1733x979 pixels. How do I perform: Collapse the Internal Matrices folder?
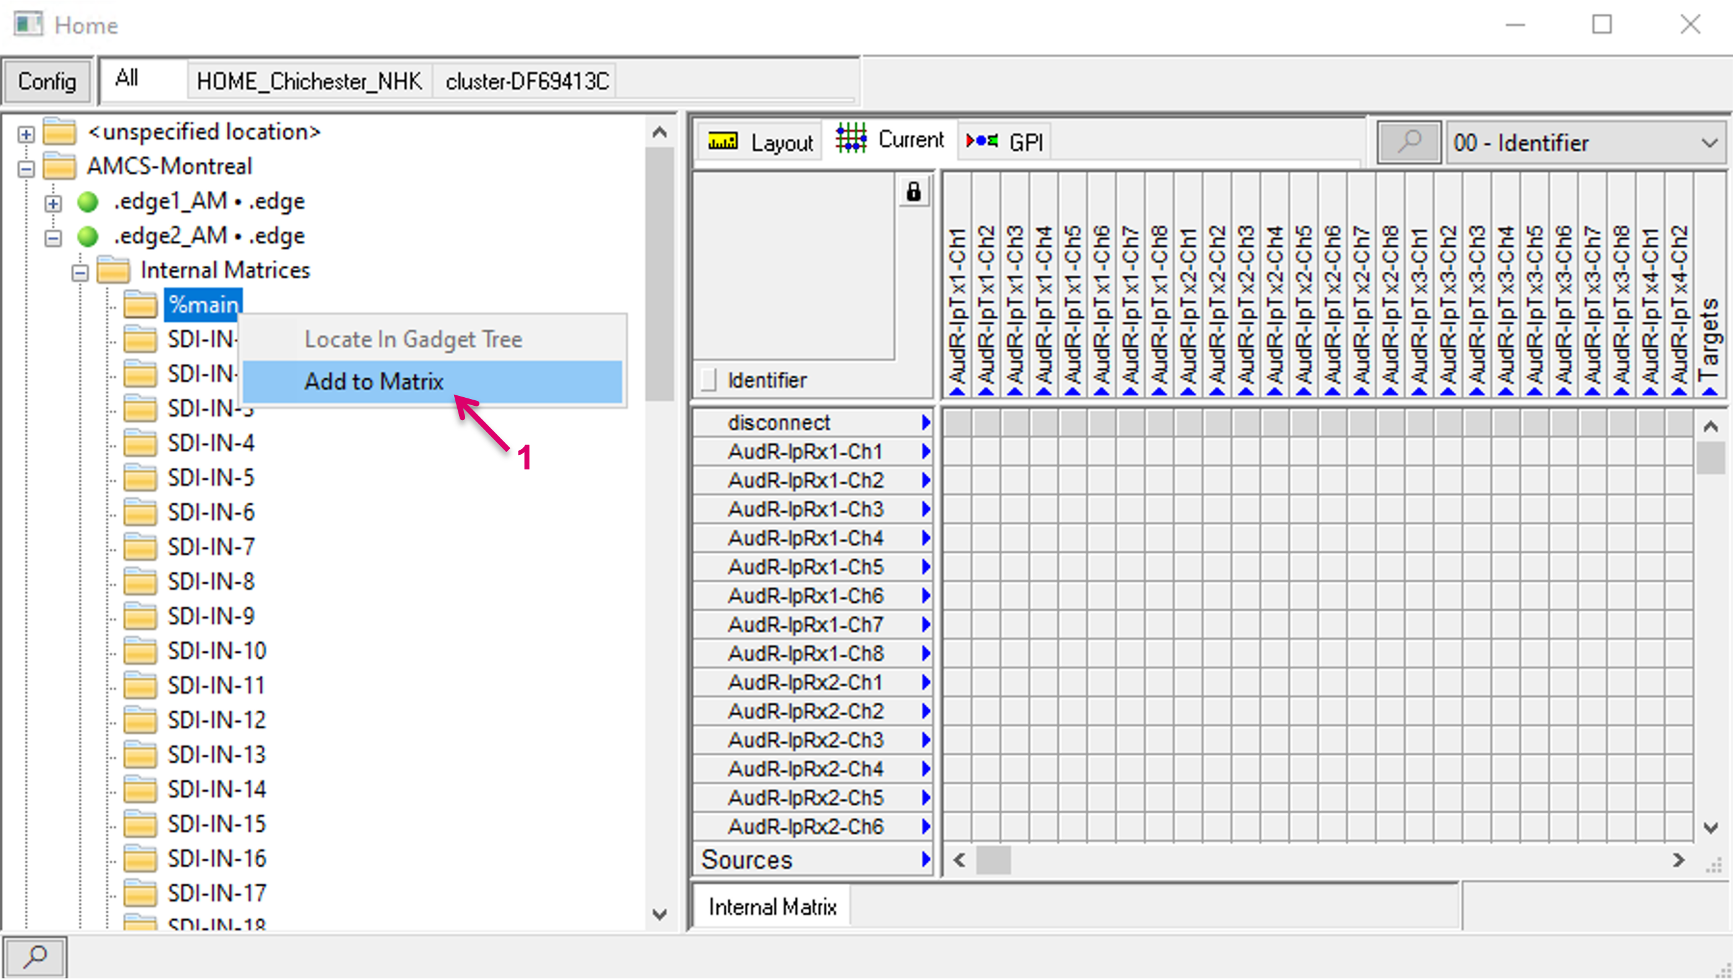(x=80, y=272)
